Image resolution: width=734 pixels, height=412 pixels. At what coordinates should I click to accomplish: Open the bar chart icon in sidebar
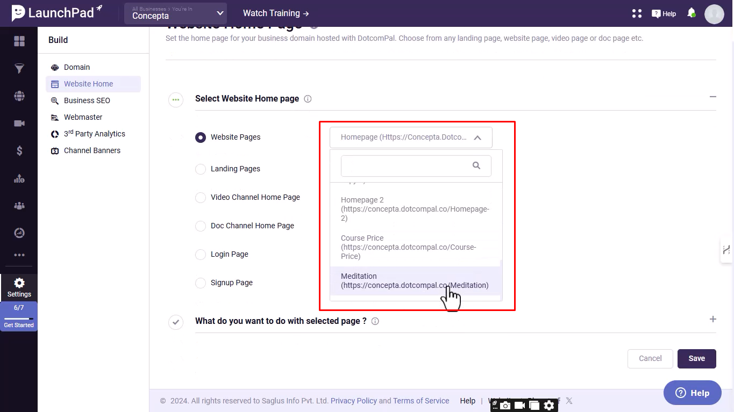19,178
